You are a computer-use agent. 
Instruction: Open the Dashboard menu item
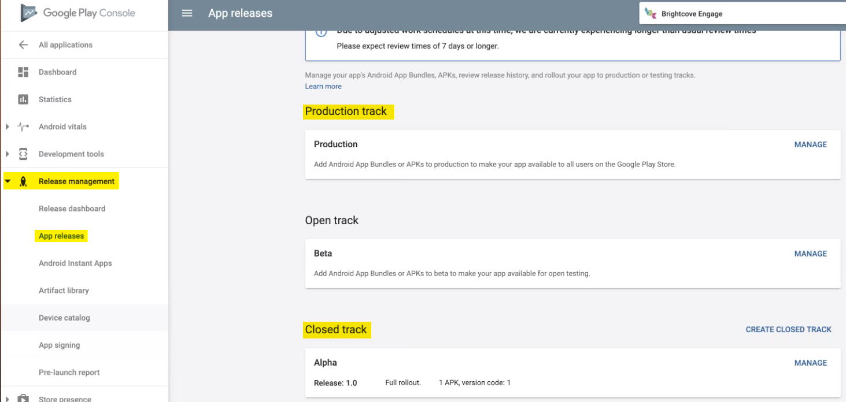click(57, 72)
